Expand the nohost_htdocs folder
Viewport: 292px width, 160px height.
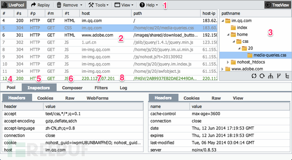click(228, 62)
